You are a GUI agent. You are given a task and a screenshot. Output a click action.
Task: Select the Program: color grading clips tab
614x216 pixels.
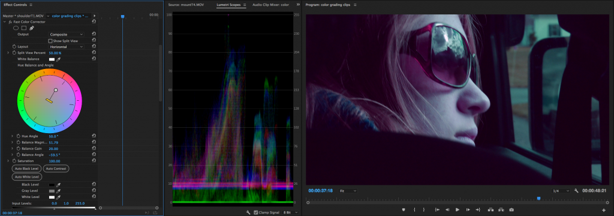tap(329, 5)
